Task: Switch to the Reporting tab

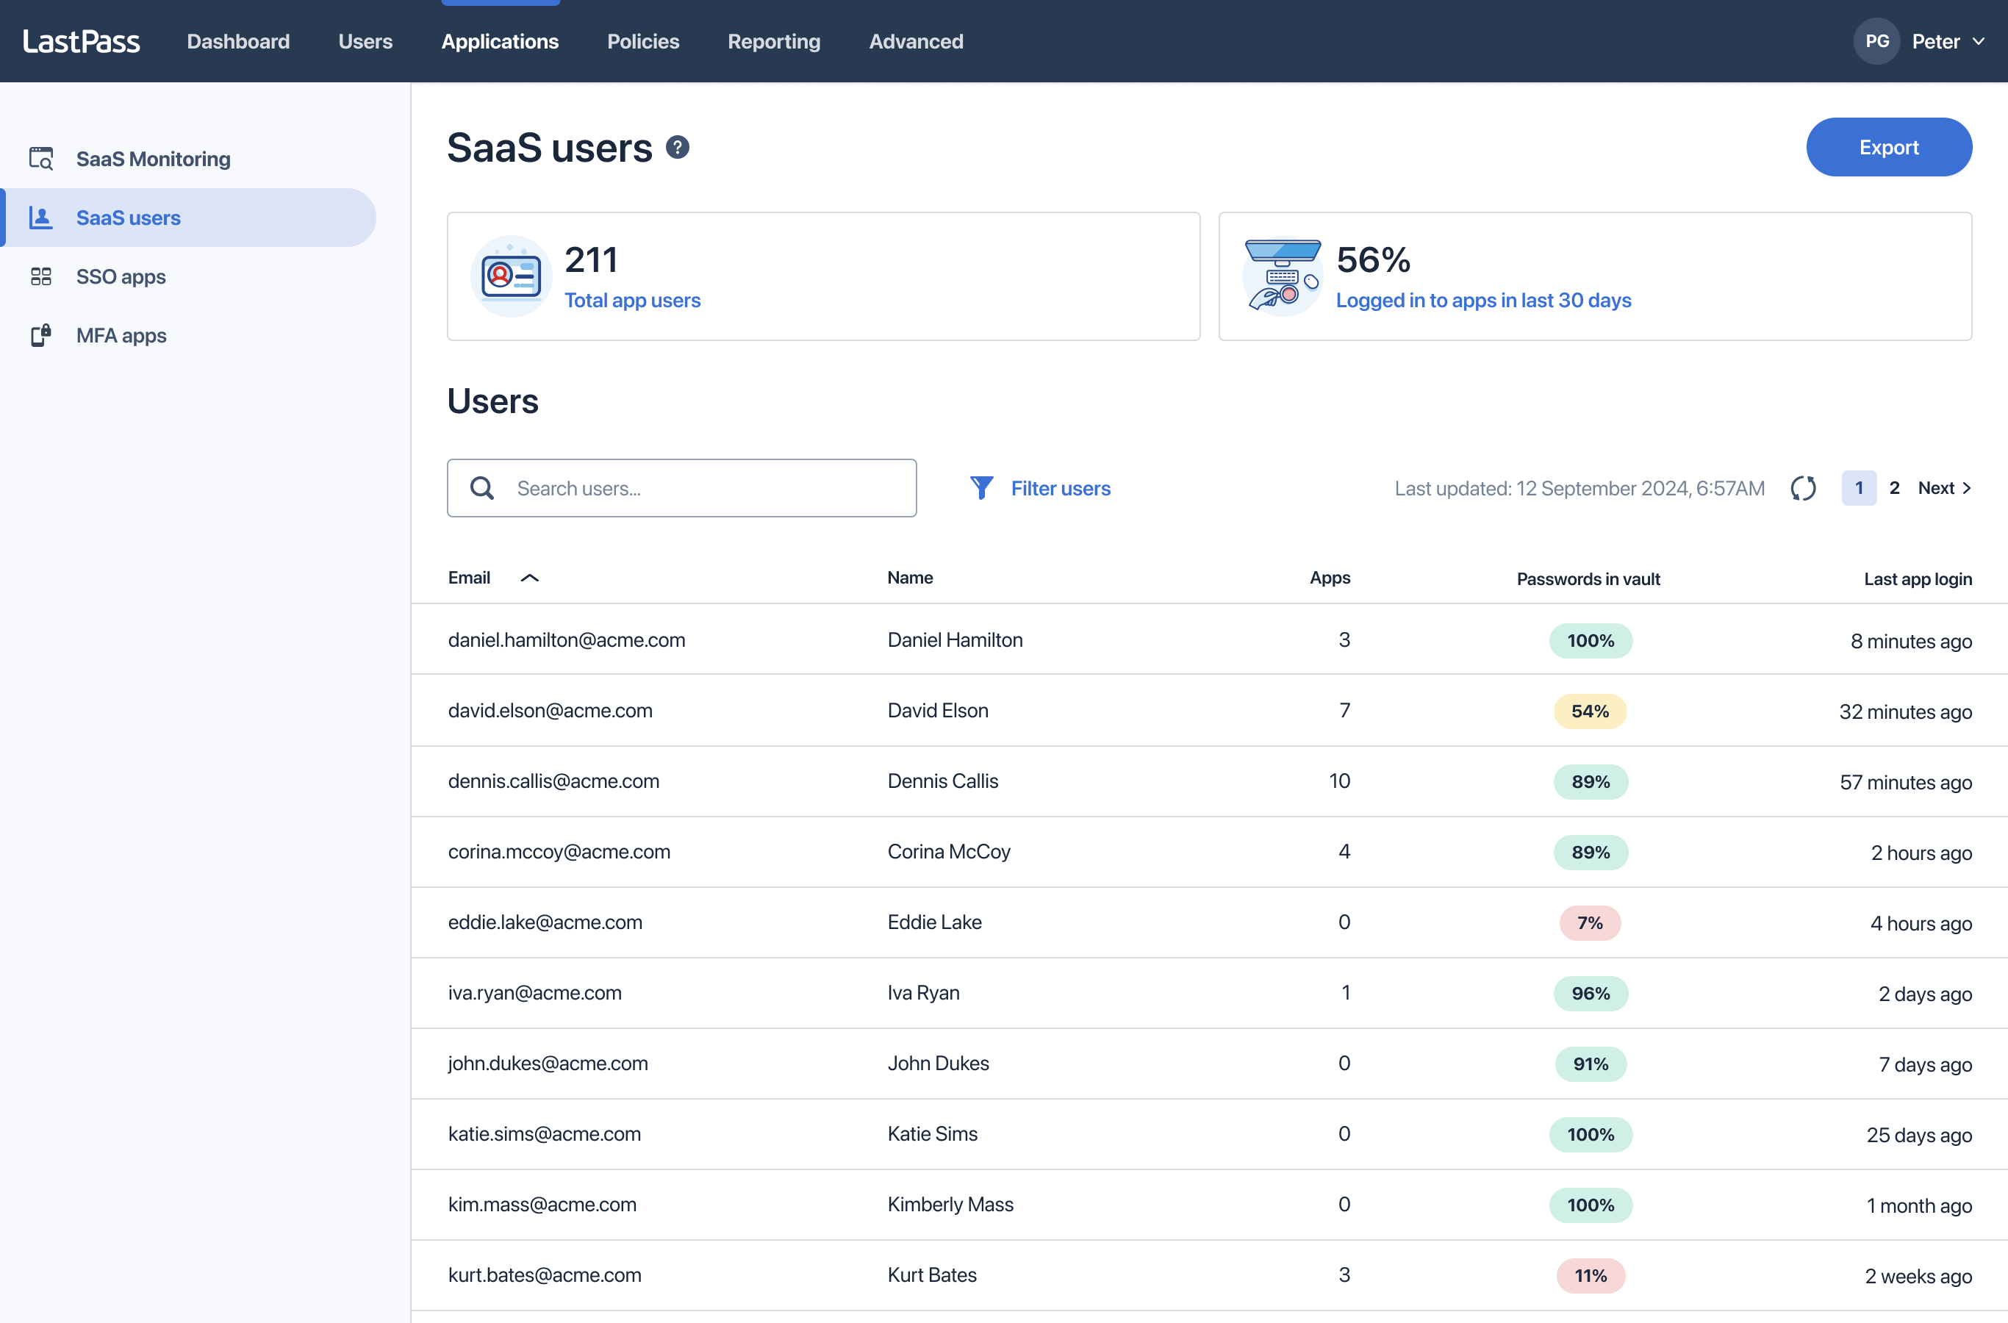Action: [774, 41]
